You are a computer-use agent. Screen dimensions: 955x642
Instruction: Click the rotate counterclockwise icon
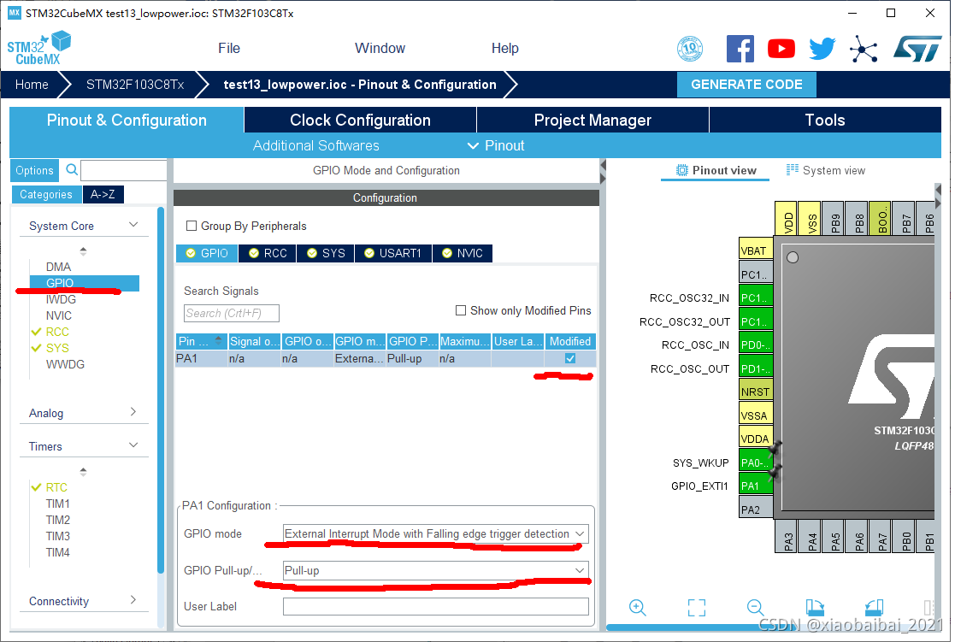874,607
